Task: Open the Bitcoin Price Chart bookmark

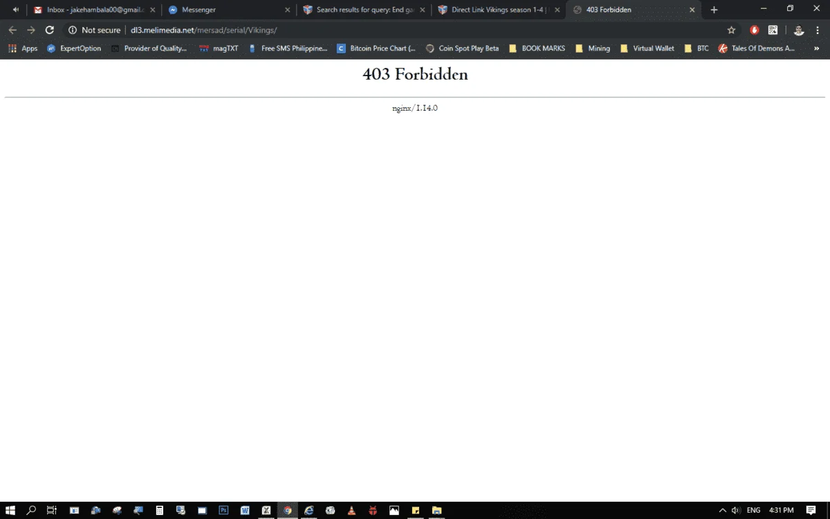Action: click(377, 48)
